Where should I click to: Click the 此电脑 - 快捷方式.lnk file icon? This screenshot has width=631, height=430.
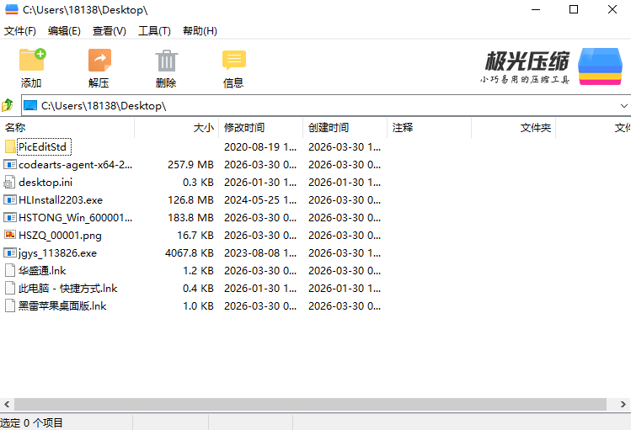pyautogui.click(x=10, y=288)
